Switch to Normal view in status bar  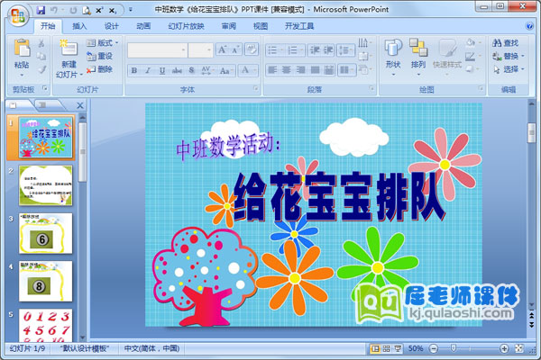coord(375,348)
